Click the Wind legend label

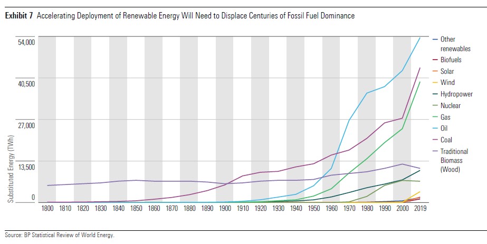click(447, 82)
